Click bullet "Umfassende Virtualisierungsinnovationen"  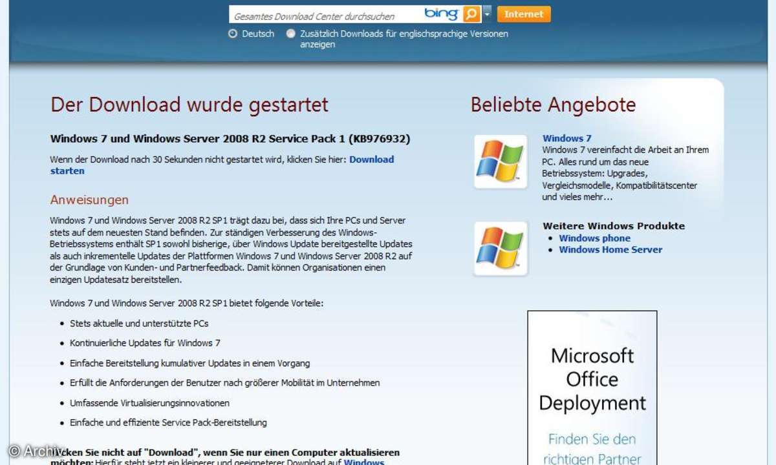[x=149, y=403]
